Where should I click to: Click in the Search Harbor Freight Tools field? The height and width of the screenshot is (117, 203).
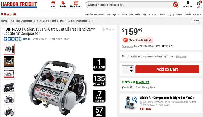click(129, 5)
